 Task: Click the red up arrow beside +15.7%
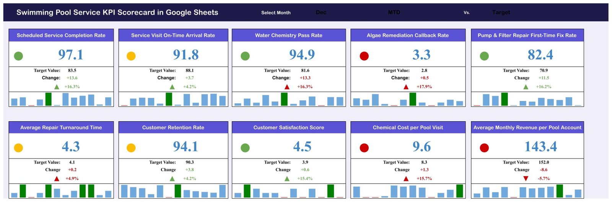coord(406,179)
